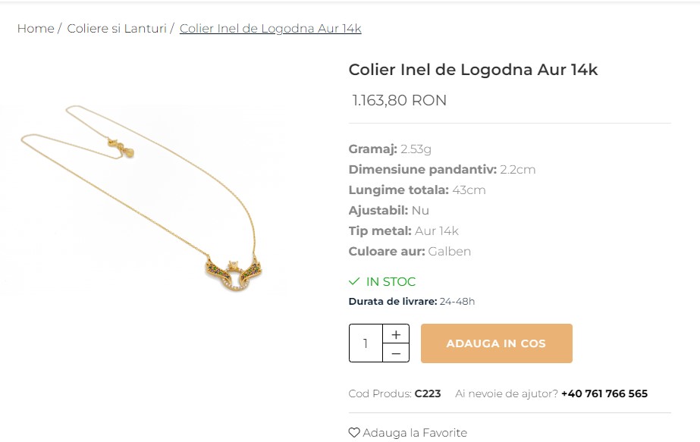Select the 1.163,80 RON price text
This screenshot has height=442, width=700.
tap(399, 100)
